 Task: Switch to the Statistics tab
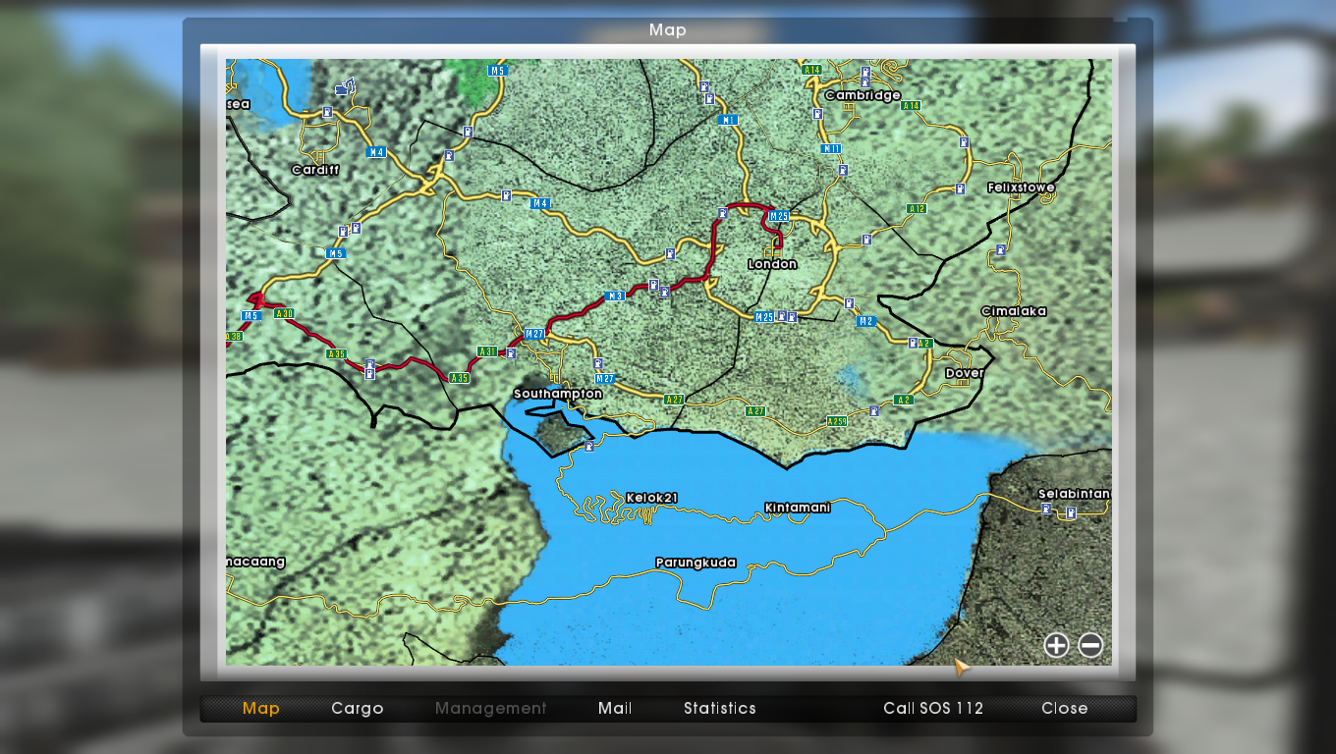point(720,708)
